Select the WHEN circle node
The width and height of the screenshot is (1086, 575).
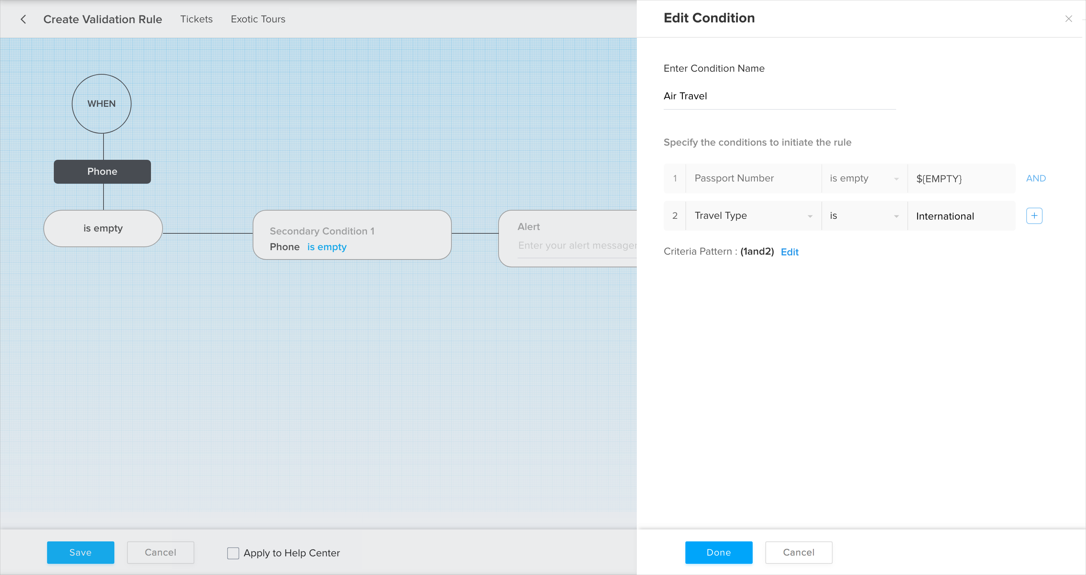[101, 104]
